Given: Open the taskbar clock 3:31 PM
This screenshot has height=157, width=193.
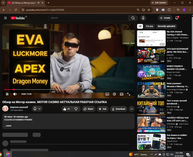Looking at the screenshot, I should [179, 154].
